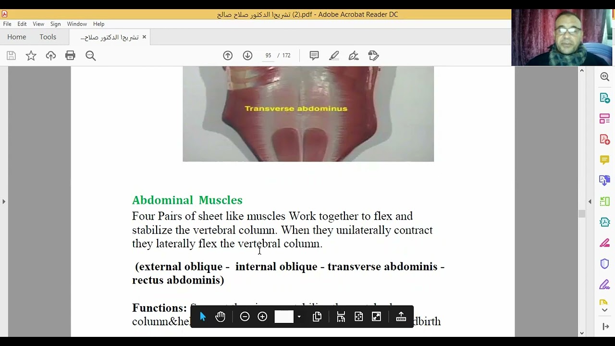
Task: Go to previous page arrow
Action: [228, 56]
